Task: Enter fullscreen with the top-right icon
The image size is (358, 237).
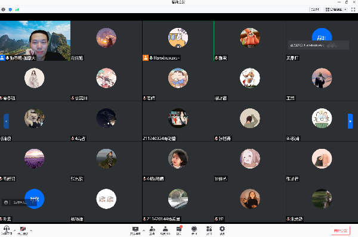Action: click(353, 10)
